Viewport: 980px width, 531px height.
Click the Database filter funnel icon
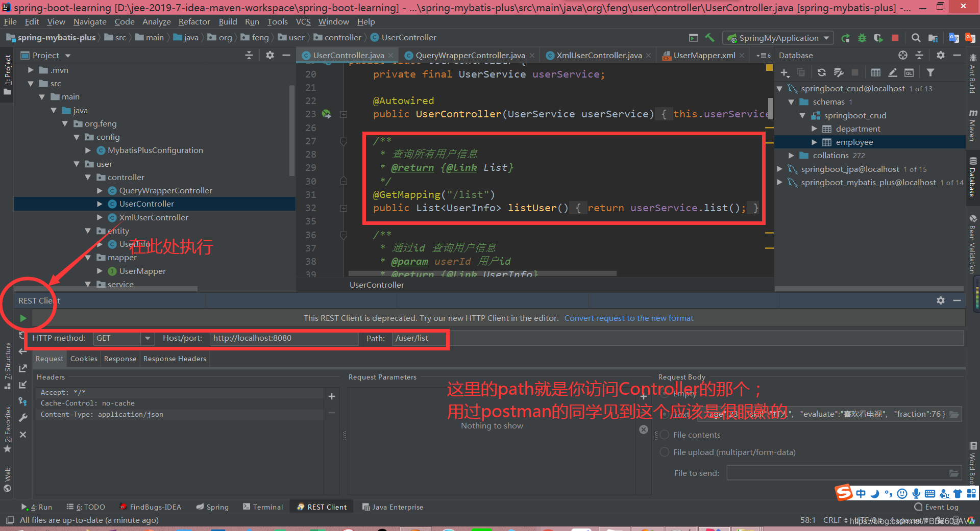[x=930, y=73]
